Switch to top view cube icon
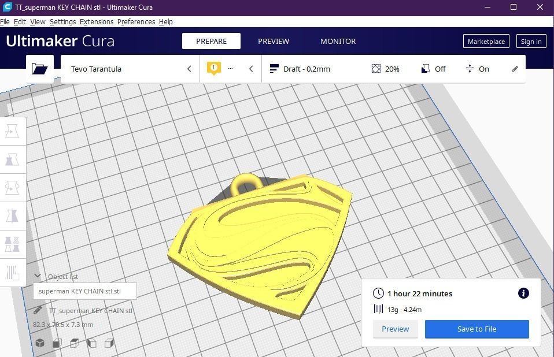This screenshot has width=554, height=357. coord(74,343)
